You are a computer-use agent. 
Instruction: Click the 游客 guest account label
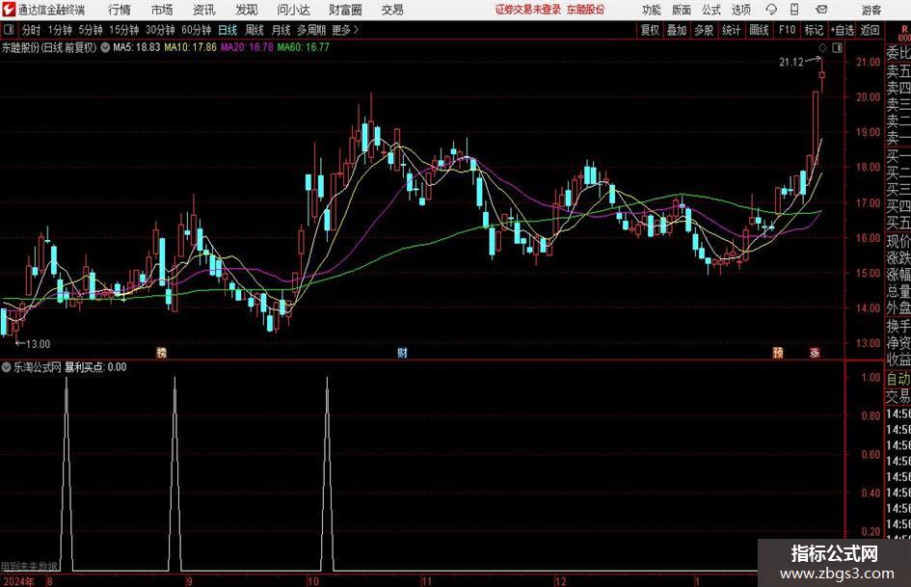871,10
